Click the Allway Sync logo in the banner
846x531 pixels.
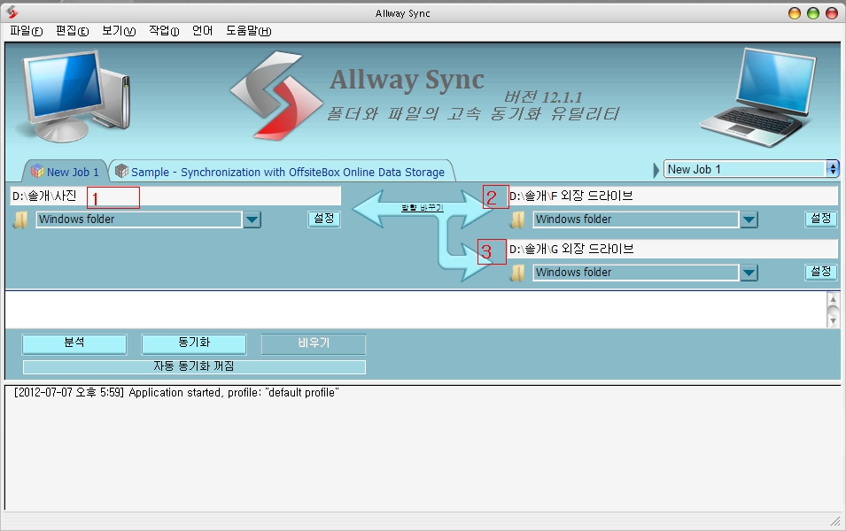(x=276, y=96)
